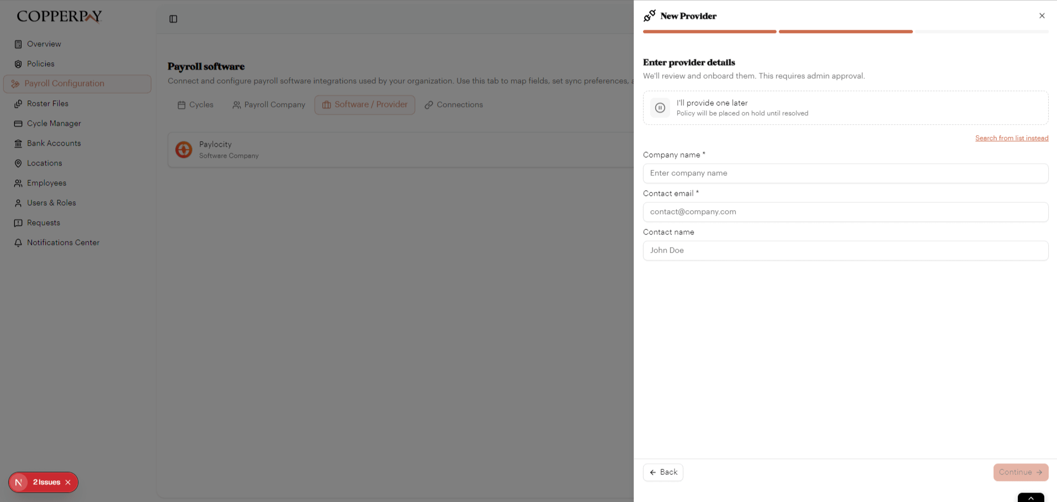Select the Locations sidebar icon

[18, 163]
